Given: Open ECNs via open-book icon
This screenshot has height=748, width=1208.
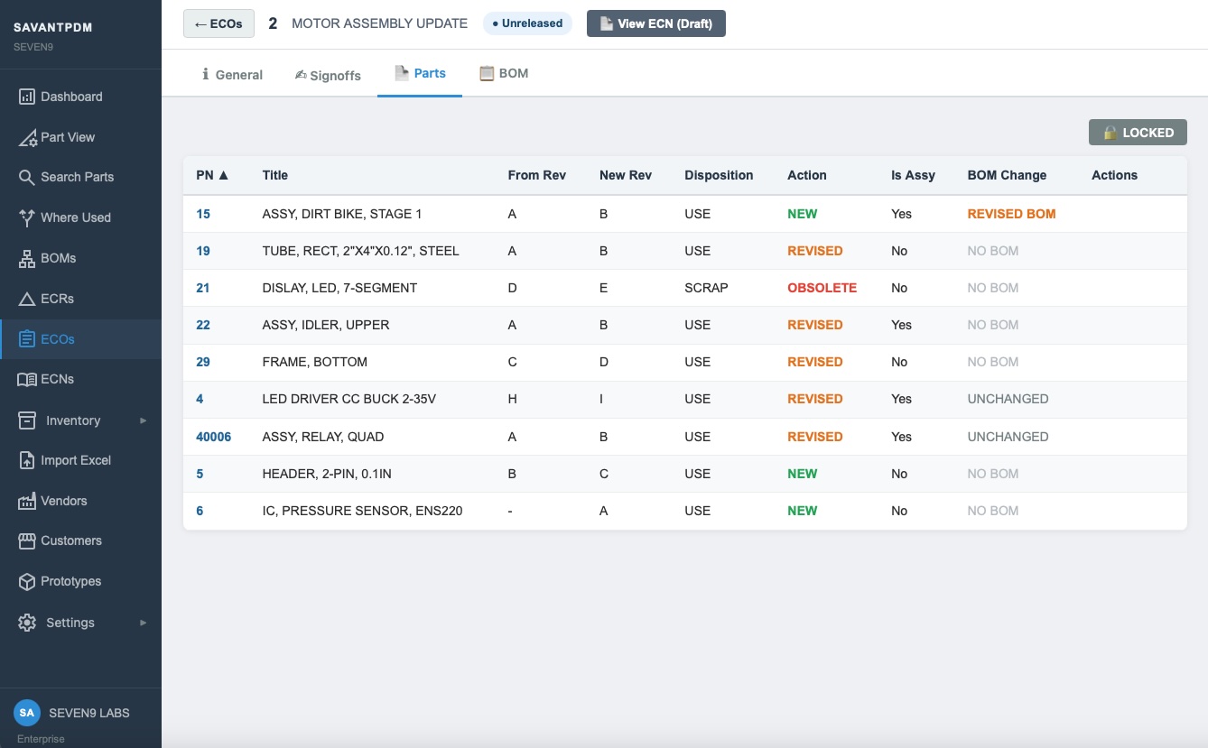Looking at the screenshot, I should (27, 379).
